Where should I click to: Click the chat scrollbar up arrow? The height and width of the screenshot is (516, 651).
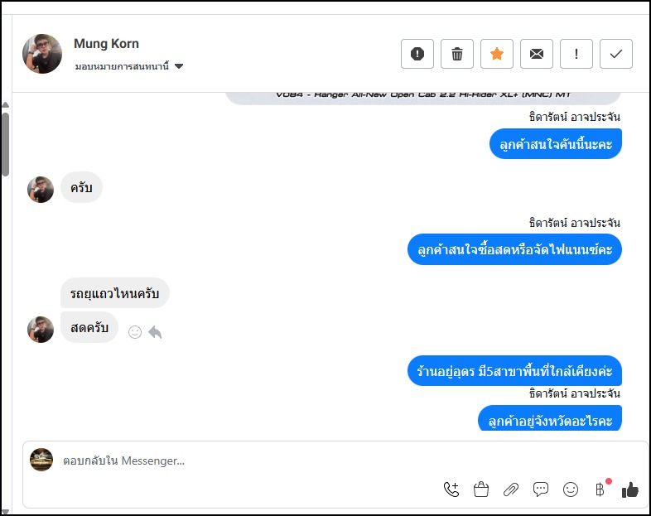click(x=5, y=105)
